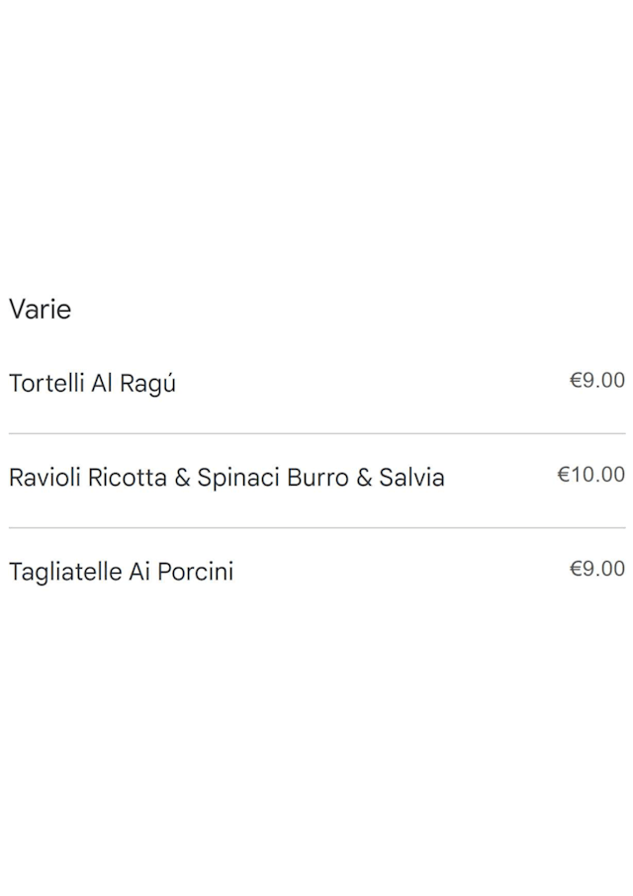Click the Varie section heading
Screen dimensions: 633x896
(41, 310)
